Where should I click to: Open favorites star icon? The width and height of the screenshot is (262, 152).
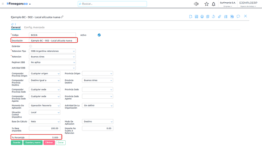tap(207, 4)
